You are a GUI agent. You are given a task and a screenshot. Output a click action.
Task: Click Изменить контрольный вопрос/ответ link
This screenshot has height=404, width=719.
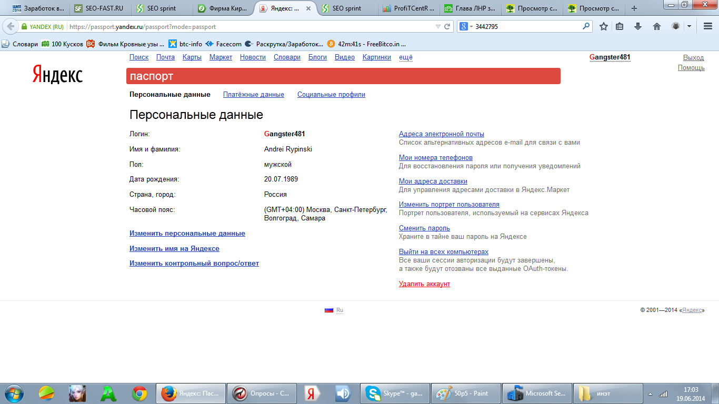click(x=194, y=264)
